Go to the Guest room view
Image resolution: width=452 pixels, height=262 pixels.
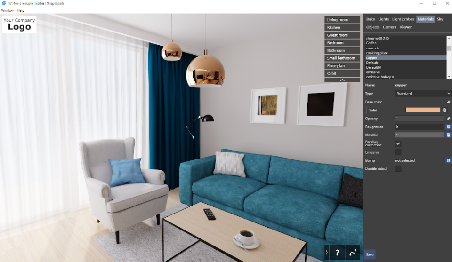342,35
